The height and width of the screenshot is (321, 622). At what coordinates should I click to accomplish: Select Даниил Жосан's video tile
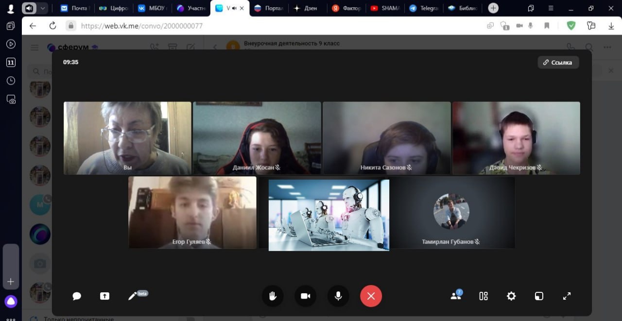pyautogui.click(x=257, y=138)
